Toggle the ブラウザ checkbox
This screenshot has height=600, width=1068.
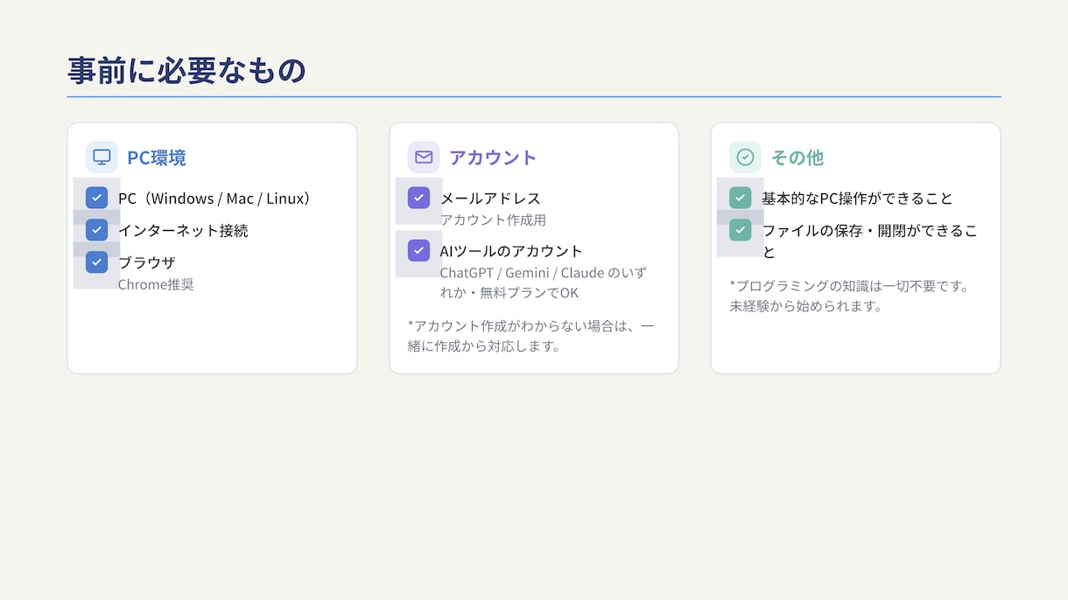pyautogui.click(x=96, y=262)
